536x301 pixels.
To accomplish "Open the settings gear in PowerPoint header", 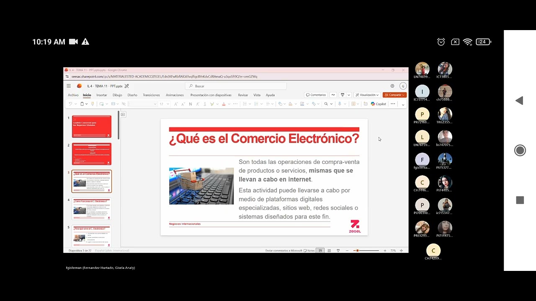I will tap(392, 86).
